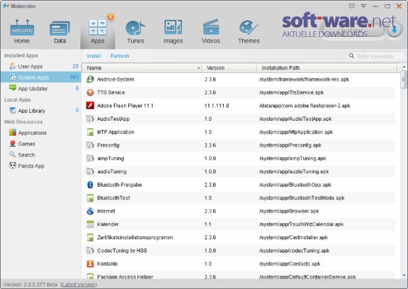Click the Bluetooth-Freigabe icon
408x289 pixels.
[x=90, y=184]
